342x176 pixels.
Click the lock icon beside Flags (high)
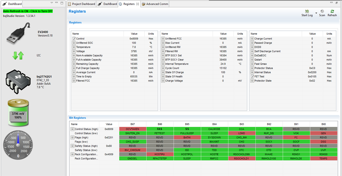(73, 138)
